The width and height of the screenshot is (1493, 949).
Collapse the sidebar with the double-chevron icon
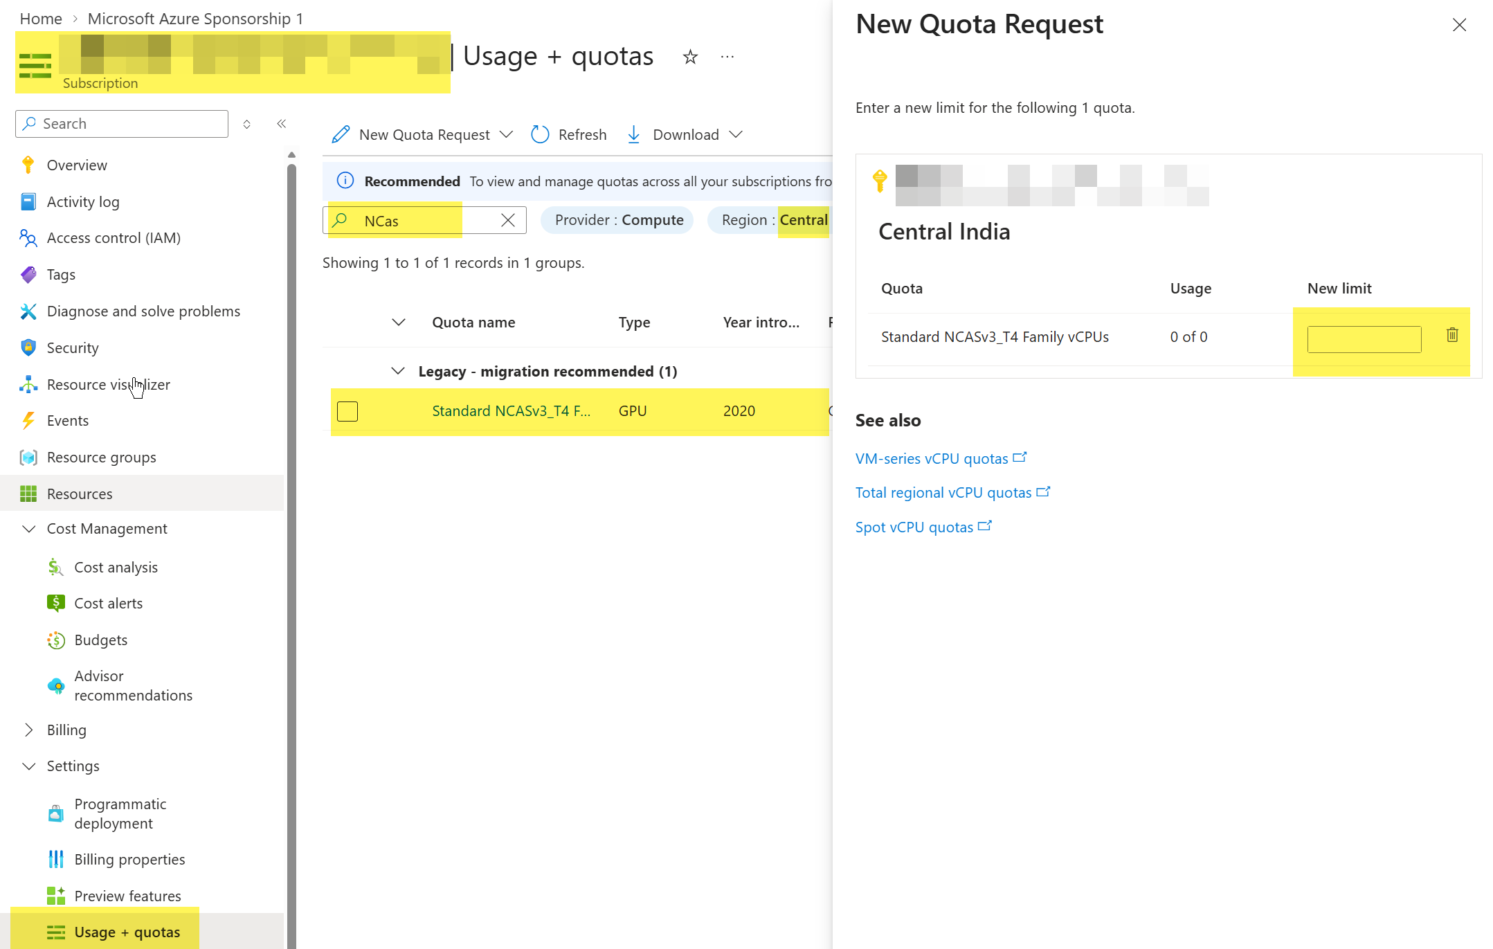(x=281, y=124)
